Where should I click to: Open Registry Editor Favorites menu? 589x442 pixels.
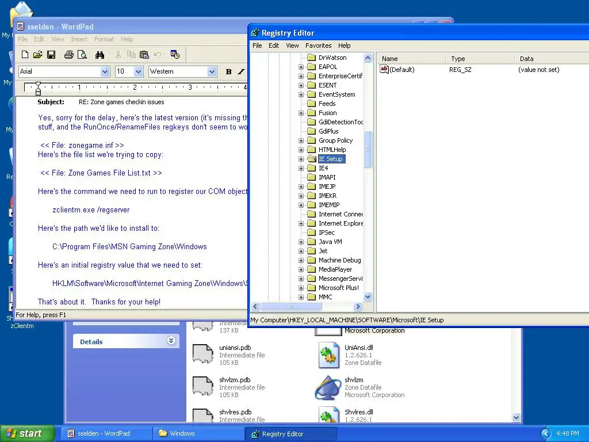tap(318, 45)
